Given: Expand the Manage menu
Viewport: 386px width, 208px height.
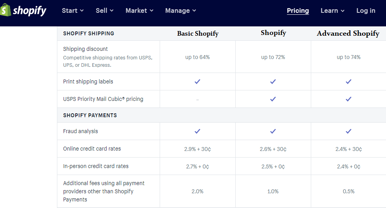Looking at the screenshot, I should (181, 10).
